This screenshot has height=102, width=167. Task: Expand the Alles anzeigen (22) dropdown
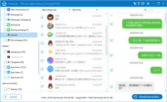pos(56,10)
